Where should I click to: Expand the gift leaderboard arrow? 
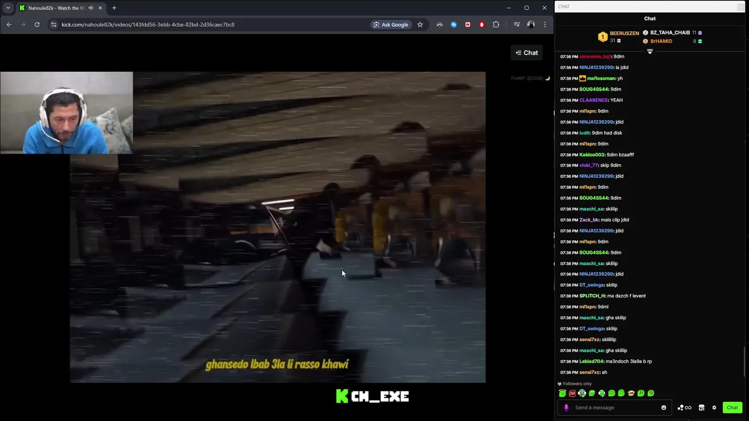pos(650,51)
